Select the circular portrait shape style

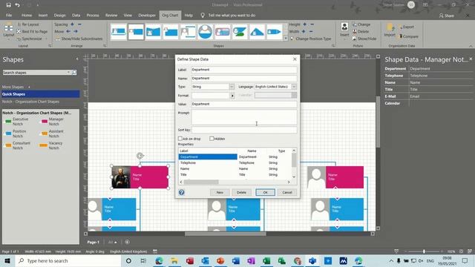(205, 31)
